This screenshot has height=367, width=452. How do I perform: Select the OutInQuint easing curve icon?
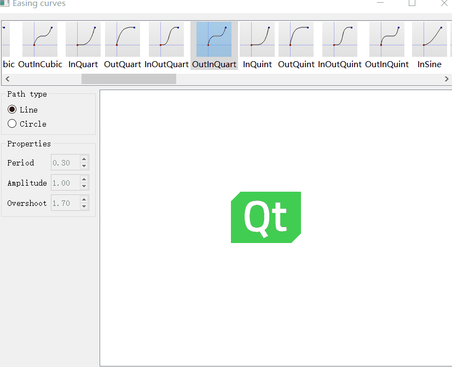coord(387,39)
